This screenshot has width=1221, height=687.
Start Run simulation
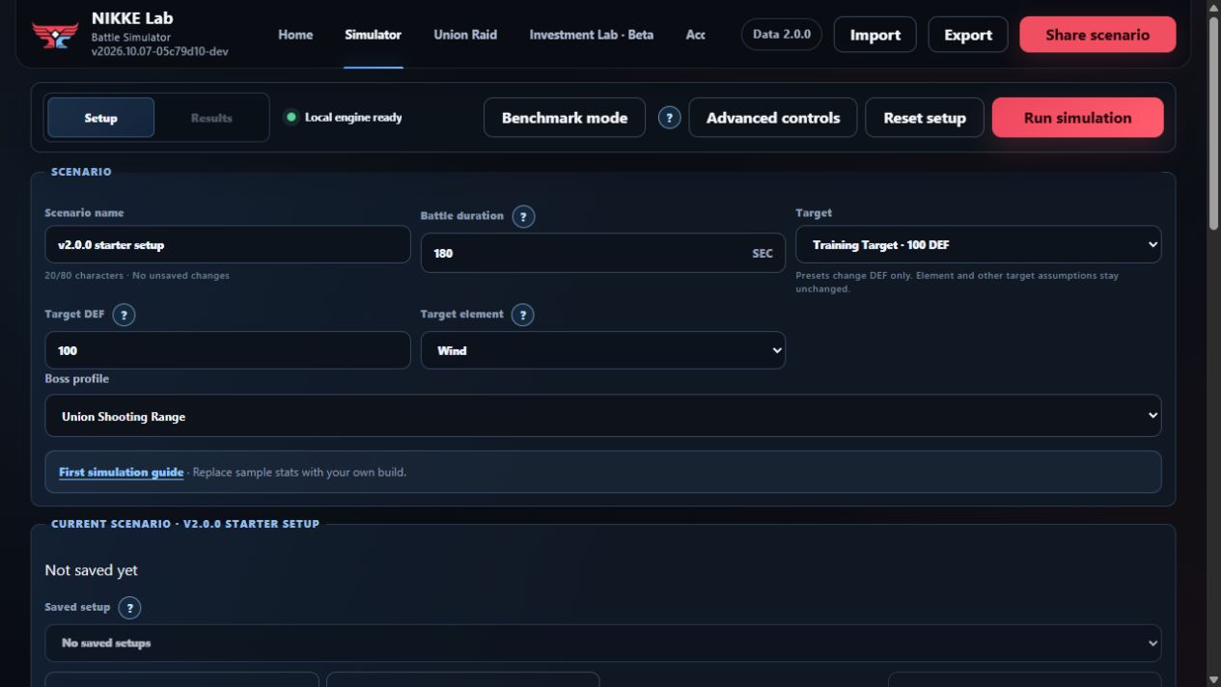click(x=1077, y=118)
